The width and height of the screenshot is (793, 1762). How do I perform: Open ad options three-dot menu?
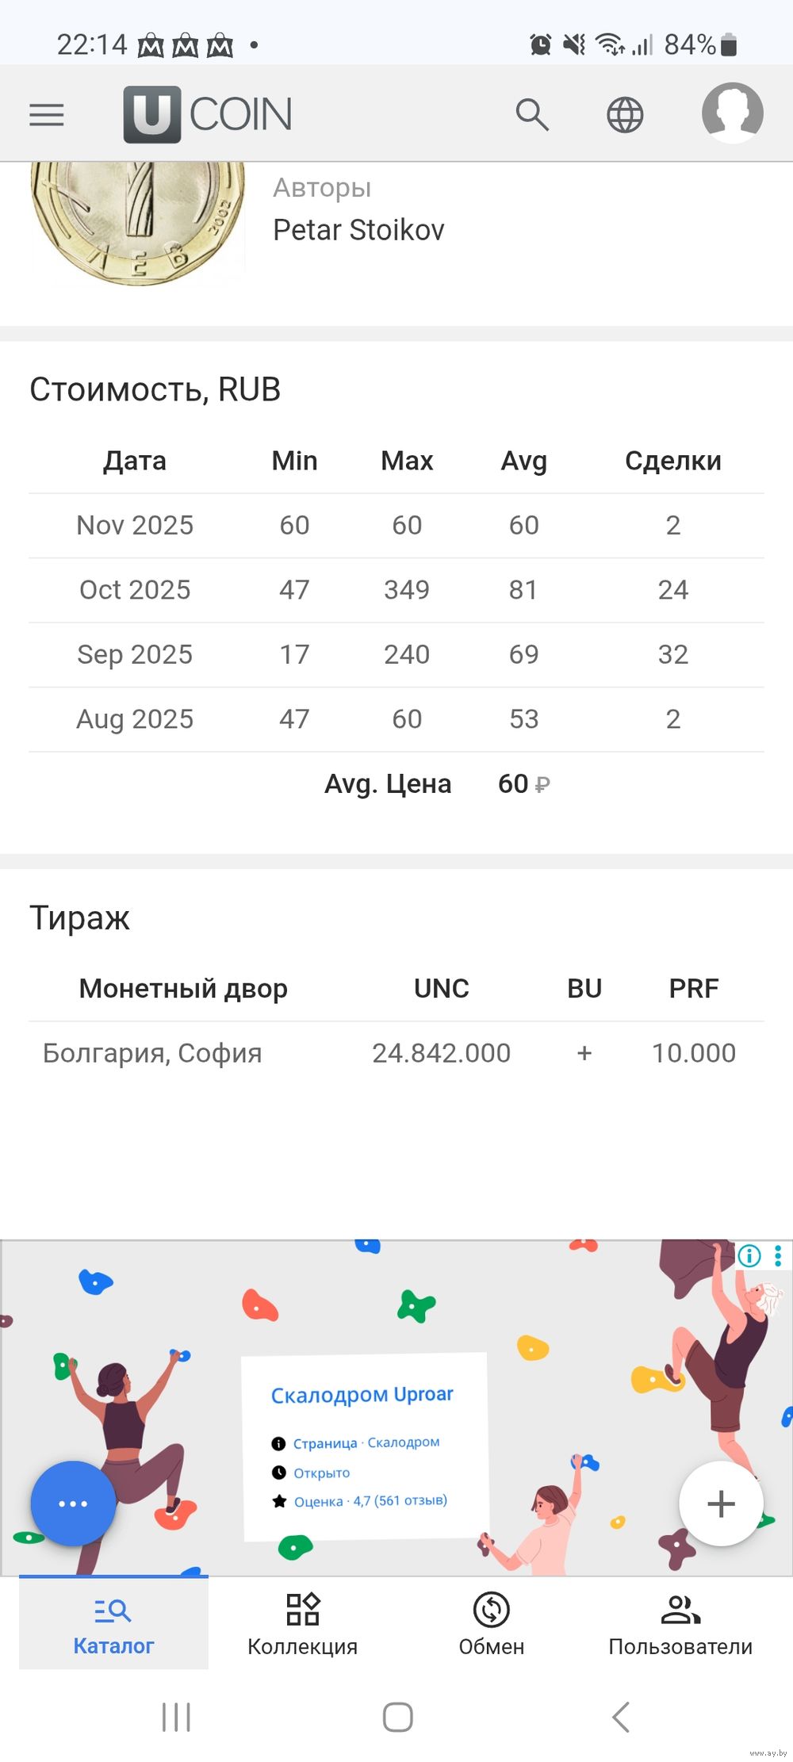click(x=778, y=1255)
